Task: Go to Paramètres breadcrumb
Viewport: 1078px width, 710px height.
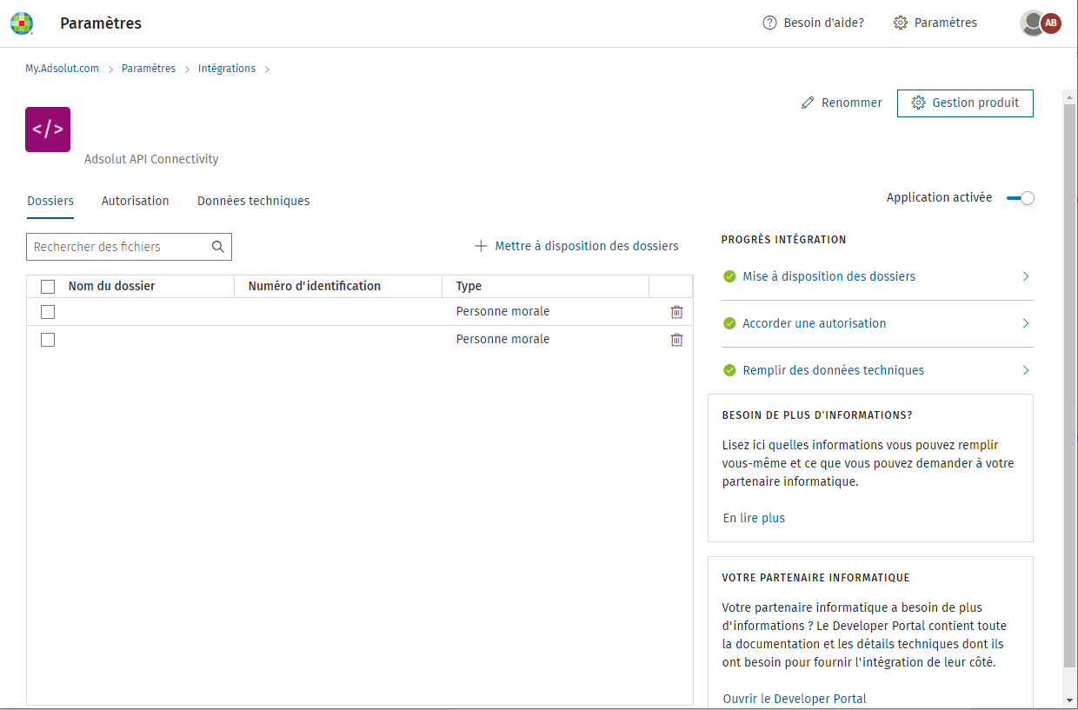Action: (x=149, y=69)
